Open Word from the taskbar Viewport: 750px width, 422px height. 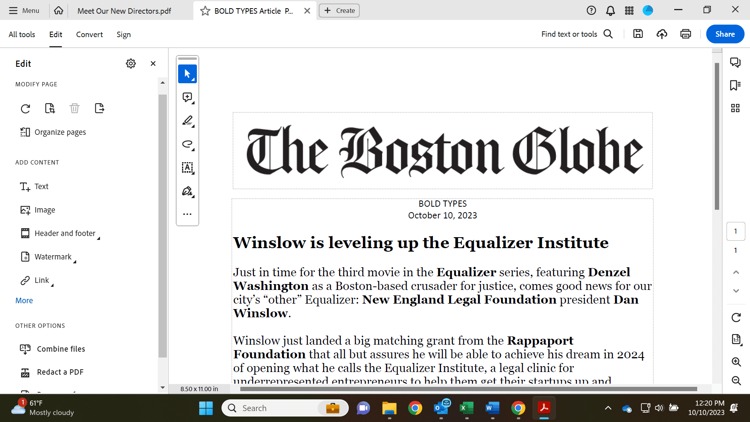(492, 408)
